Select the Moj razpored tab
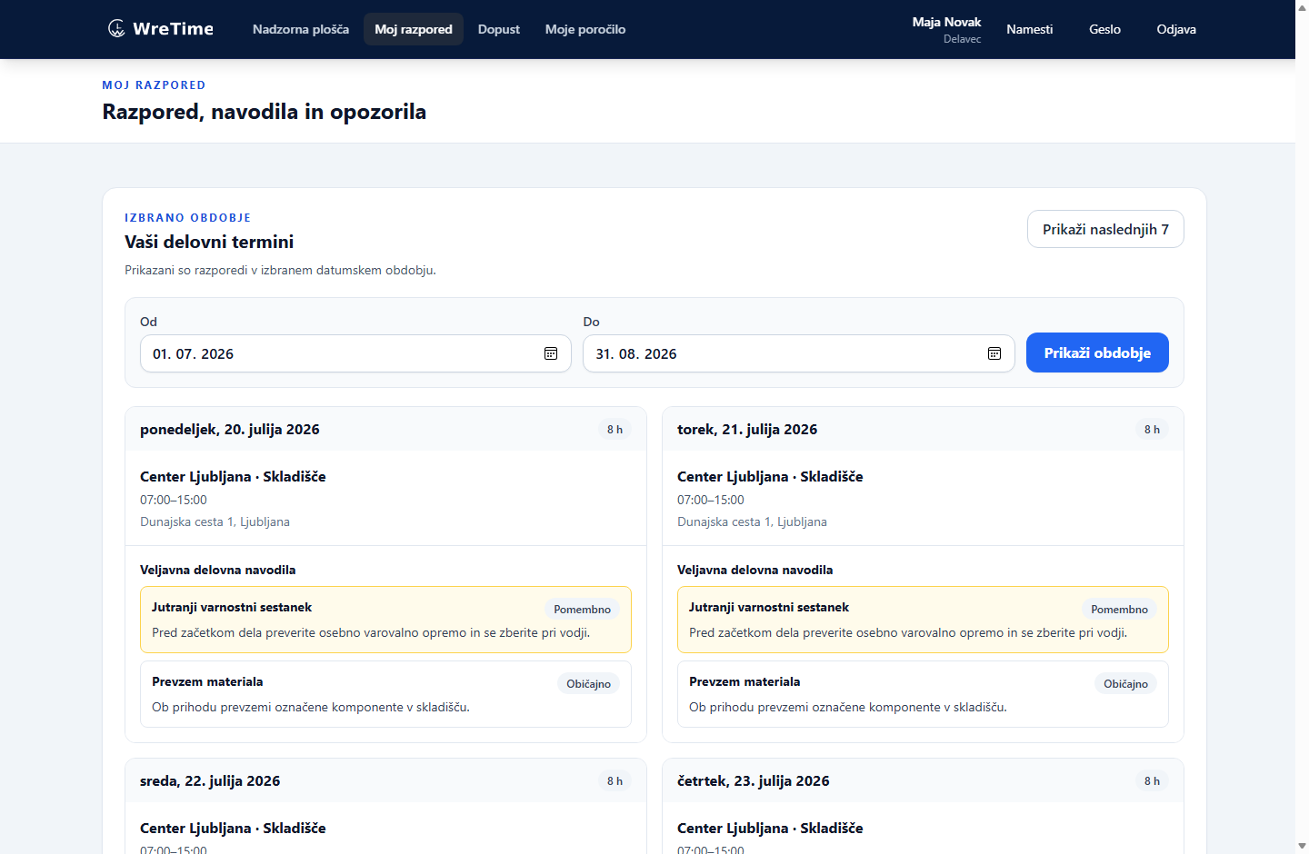1309x854 pixels. pyautogui.click(x=414, y=29)
